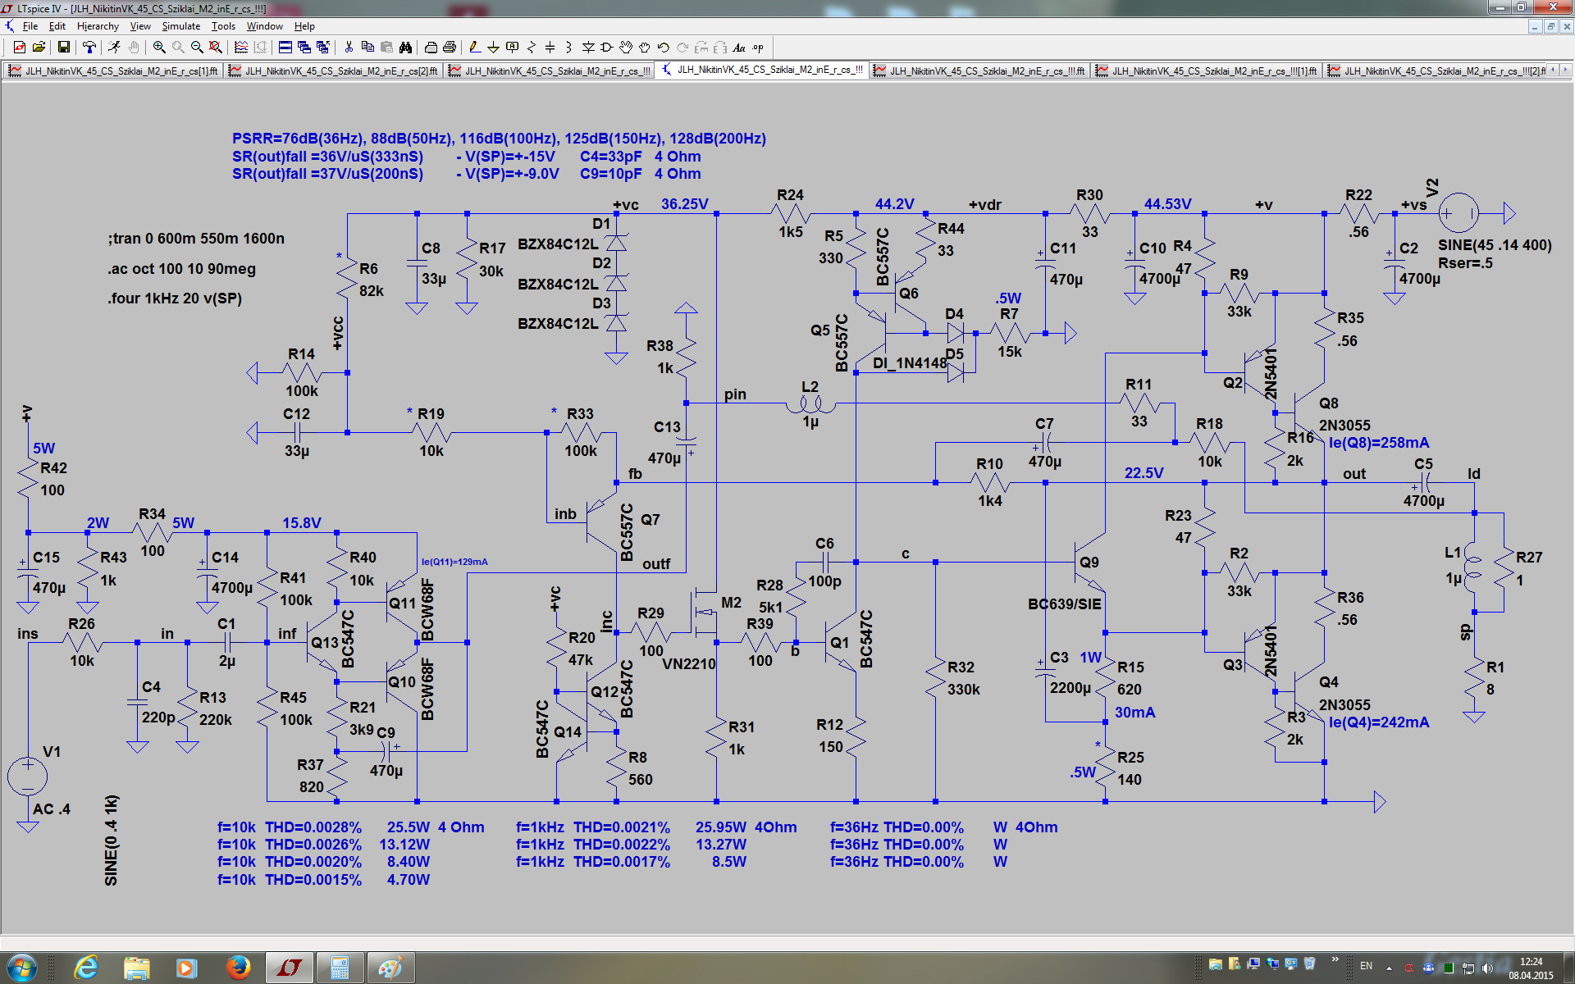
Task: Select the Copy tool
Action: [367, 48]
